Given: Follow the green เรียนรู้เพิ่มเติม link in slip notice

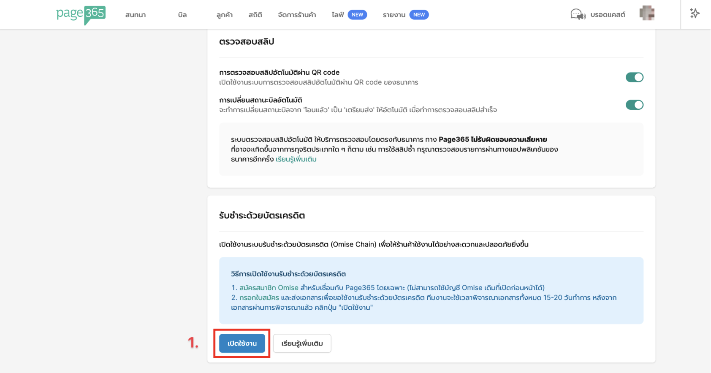Looking at the screenshot, I should click(x=296, y=159).
